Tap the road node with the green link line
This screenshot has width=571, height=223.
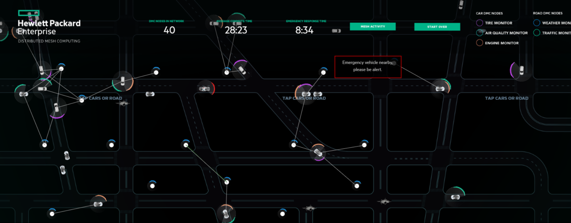186,145
